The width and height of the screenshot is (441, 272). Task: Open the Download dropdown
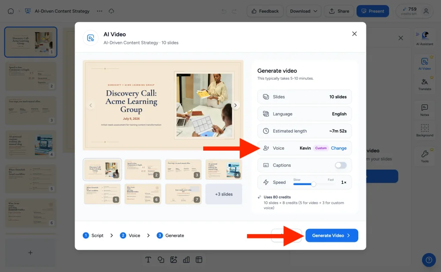tap(304, 11)
